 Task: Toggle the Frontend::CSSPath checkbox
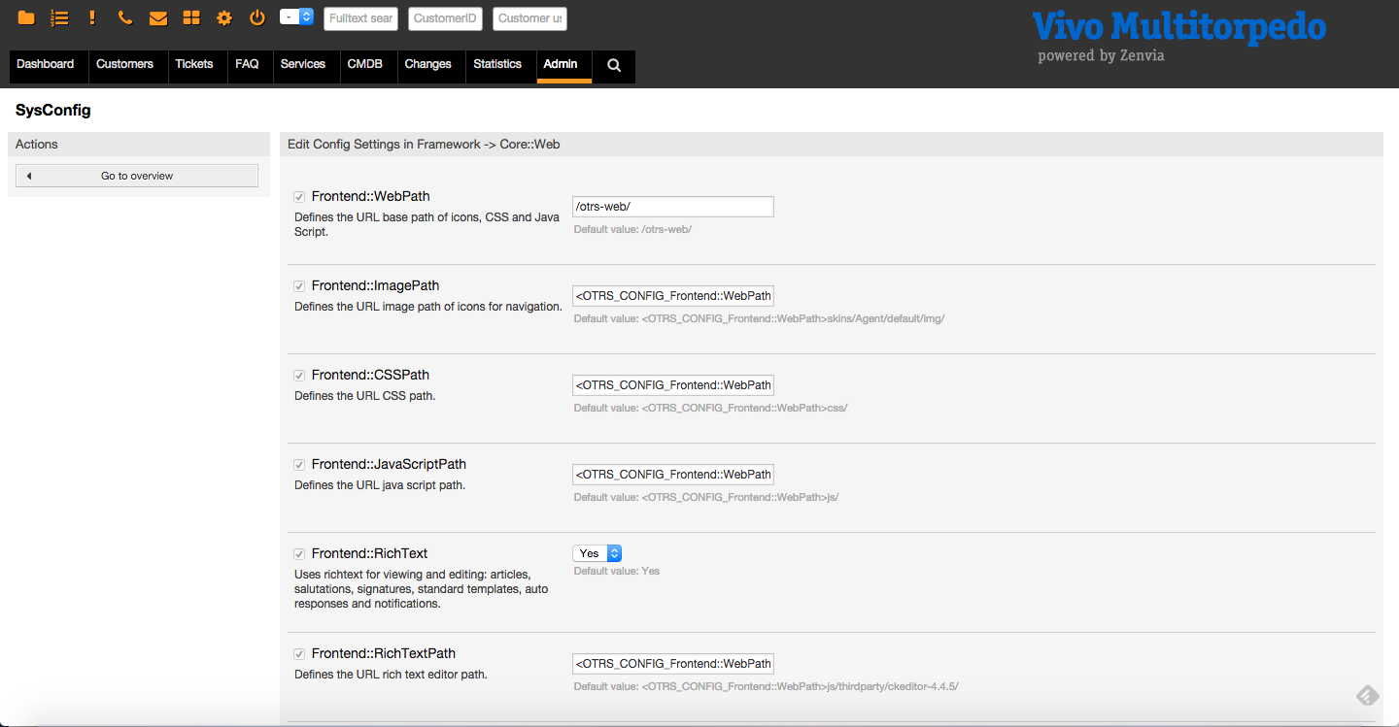pyautogui.click(x=299, y=376)
